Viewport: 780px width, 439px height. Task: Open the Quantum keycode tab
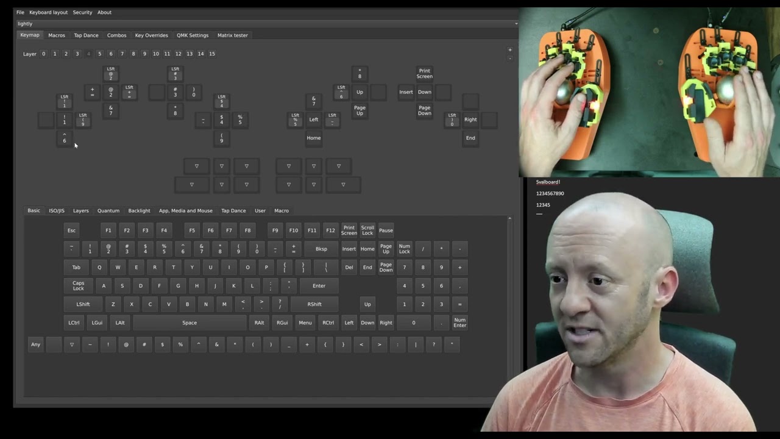click(108, 211)
